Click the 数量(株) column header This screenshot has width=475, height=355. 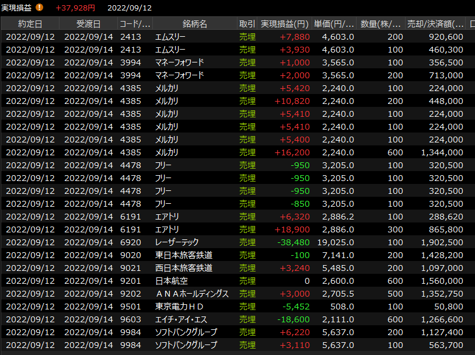click(380, 23)
